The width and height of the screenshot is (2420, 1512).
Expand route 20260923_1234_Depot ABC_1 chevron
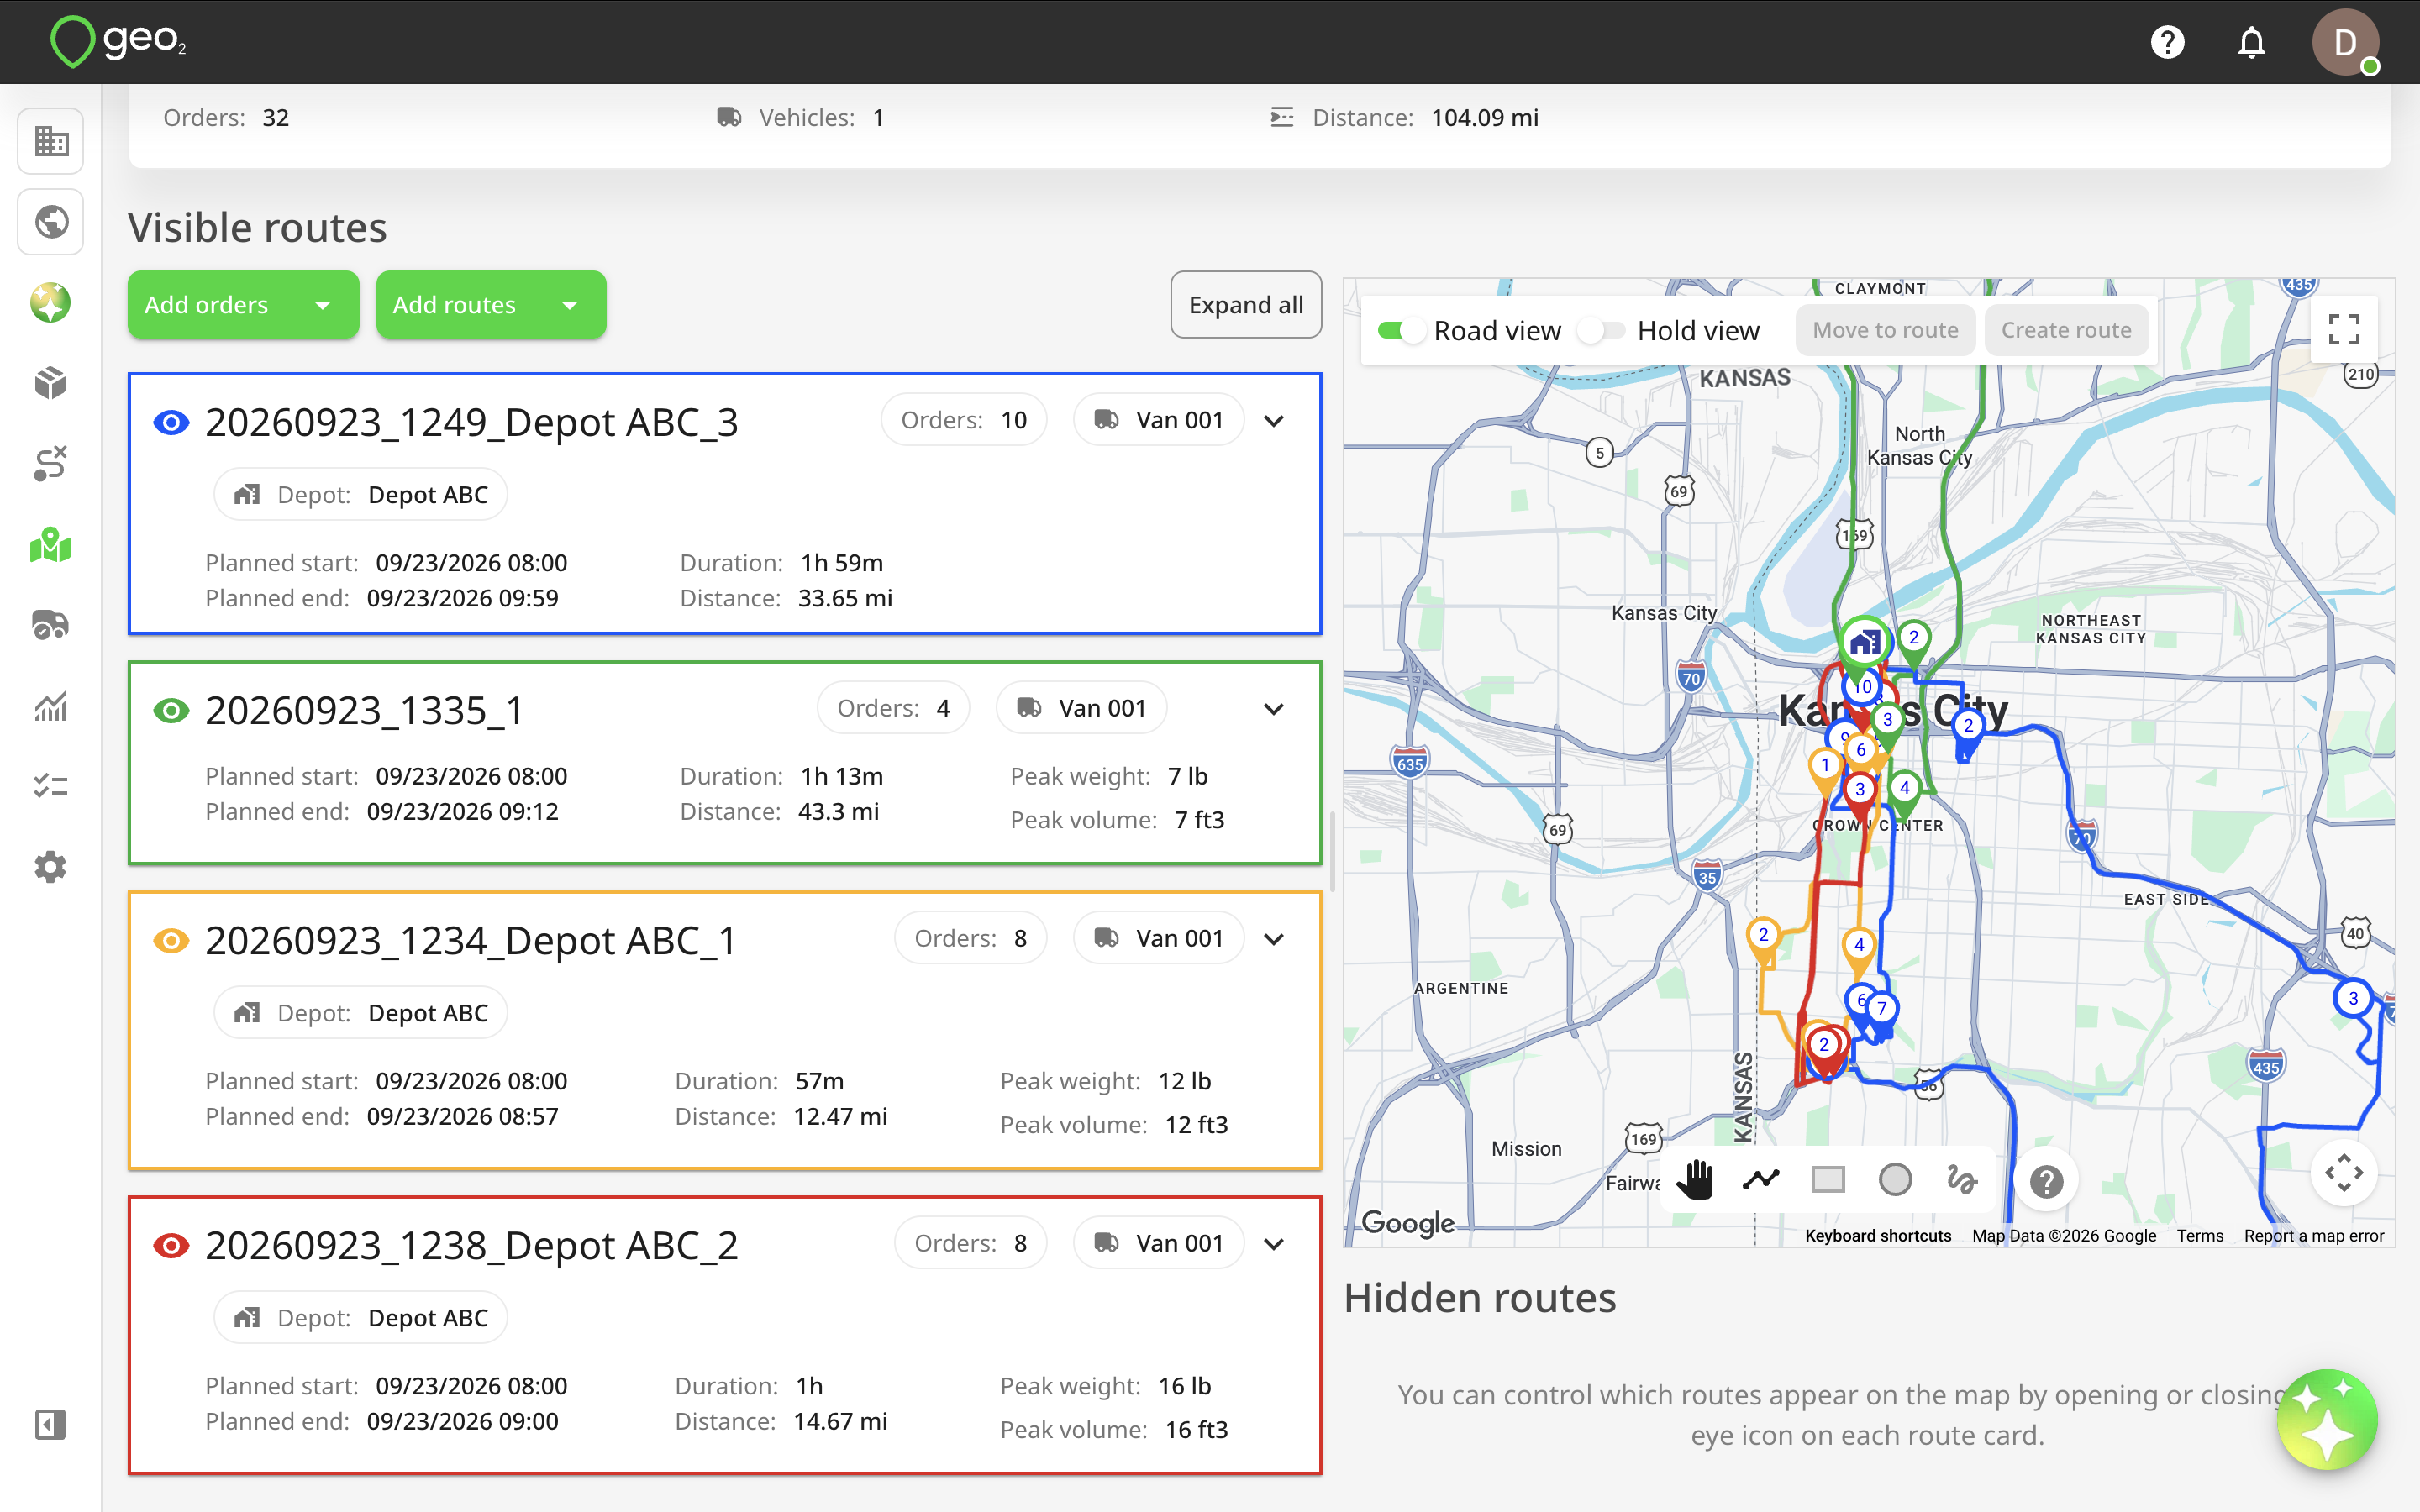coord(1274,939)
